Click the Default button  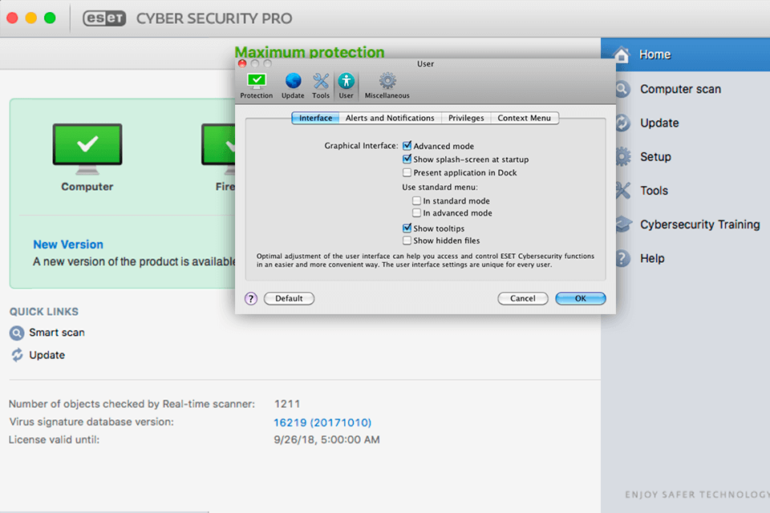tap(289, 298)
